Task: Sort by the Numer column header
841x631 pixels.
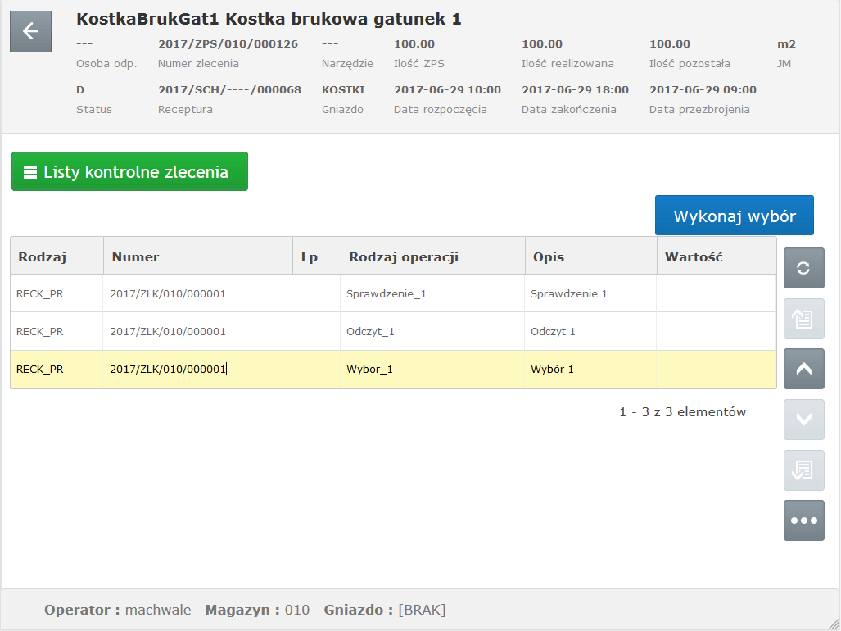Action: point(198,256)
